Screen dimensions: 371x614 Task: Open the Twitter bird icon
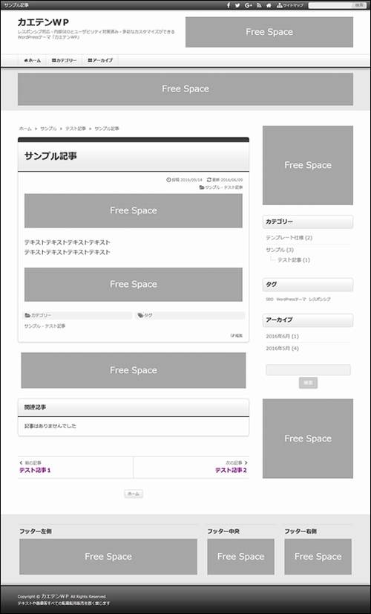[237, 5]
